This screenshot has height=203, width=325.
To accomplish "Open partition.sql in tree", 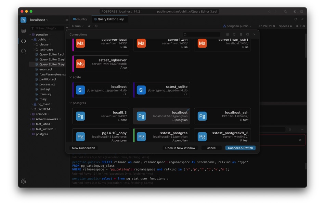I will click(48, 79).
